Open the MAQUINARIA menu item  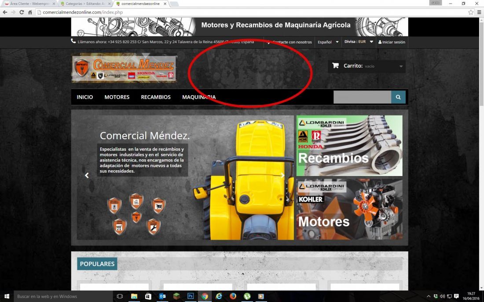pos(199,97)
